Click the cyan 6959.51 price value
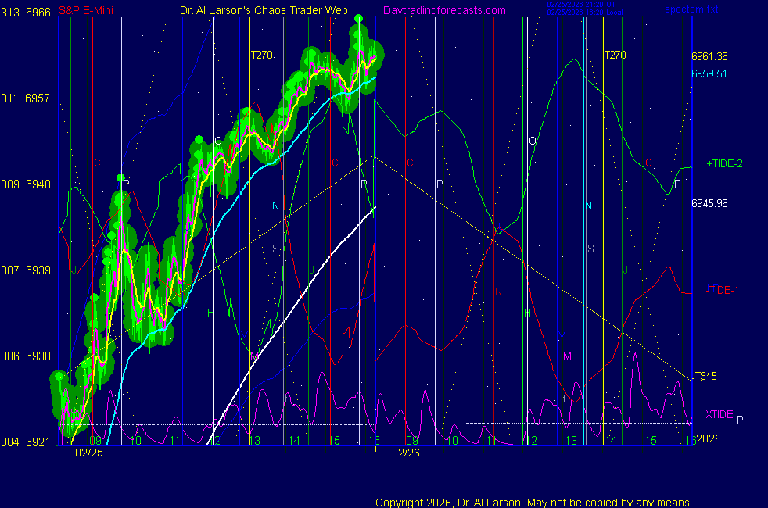Image resolution: width=768 pixels, height=508 pixels. 709,73
